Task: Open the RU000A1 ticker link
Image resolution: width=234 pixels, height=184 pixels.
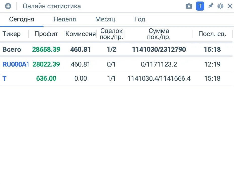Action: point(16,64)
